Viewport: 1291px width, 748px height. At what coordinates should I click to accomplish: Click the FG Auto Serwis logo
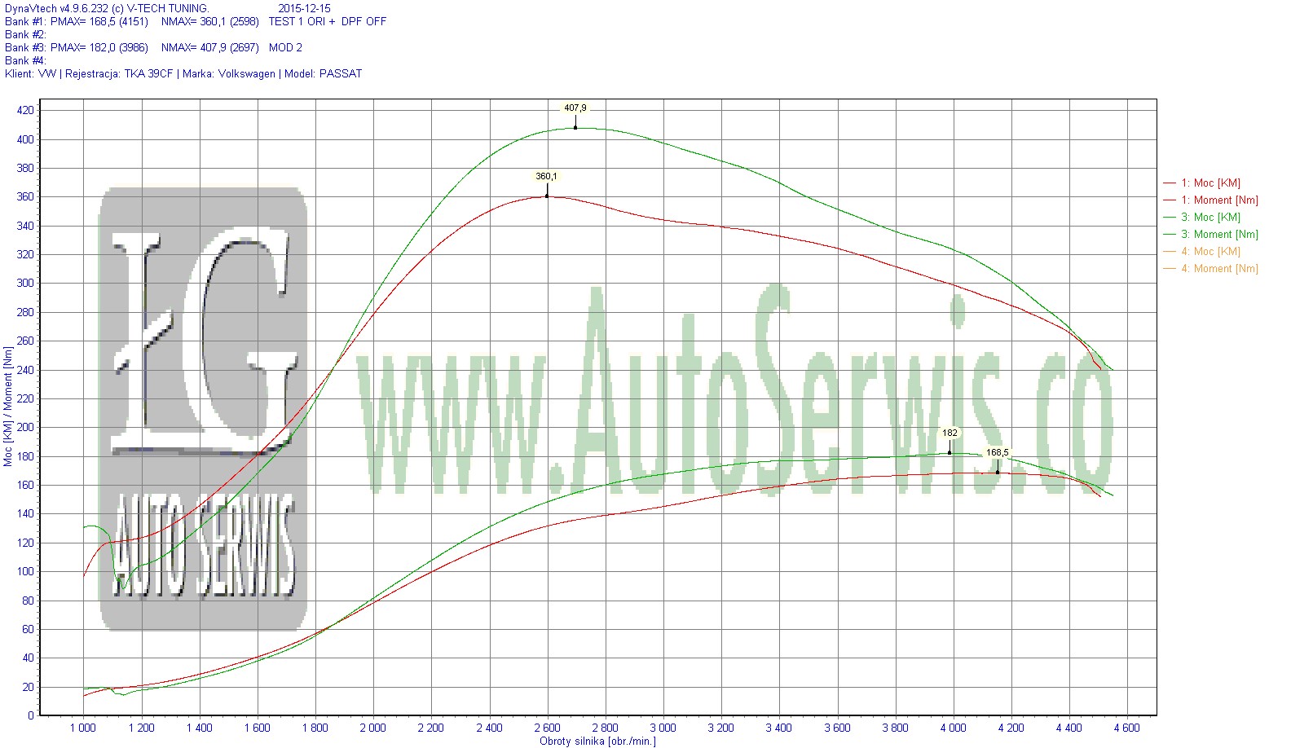(203, 407)
